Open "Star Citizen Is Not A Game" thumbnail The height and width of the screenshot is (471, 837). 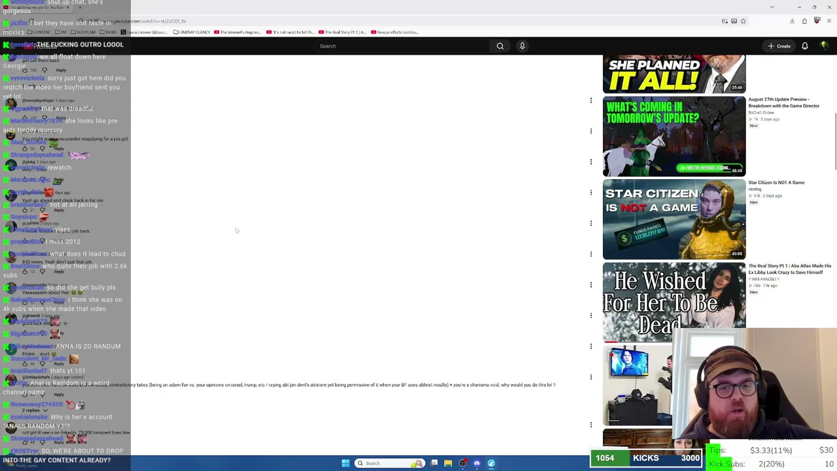674,219
